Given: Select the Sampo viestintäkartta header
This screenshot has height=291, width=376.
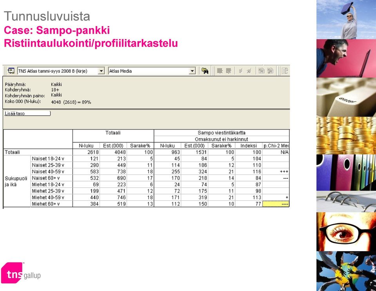Looking at the screenshot, I should tap(222, 133).
